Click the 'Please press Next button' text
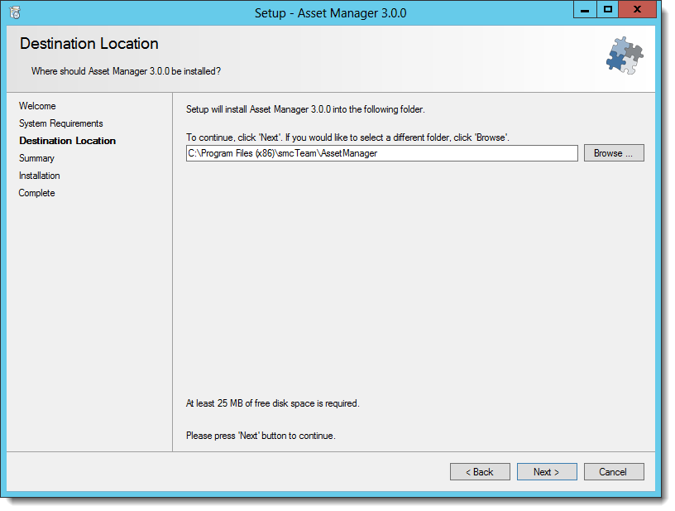 (261, 436)
